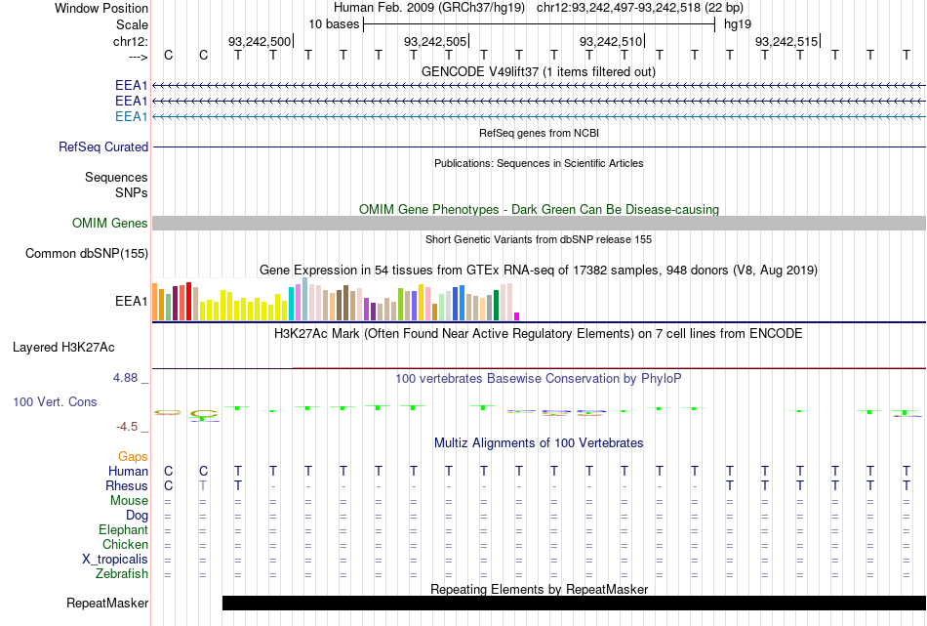Click the Common dbSNP(155) label
Viewport: 927px width, 626px height.
point(87,253)
